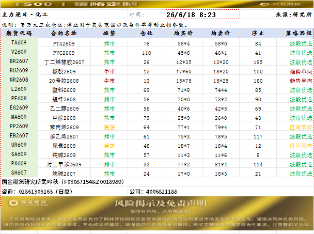Select contract name 塑料2609
Viewport: 314px width, 234px height.
coord(64,90)
